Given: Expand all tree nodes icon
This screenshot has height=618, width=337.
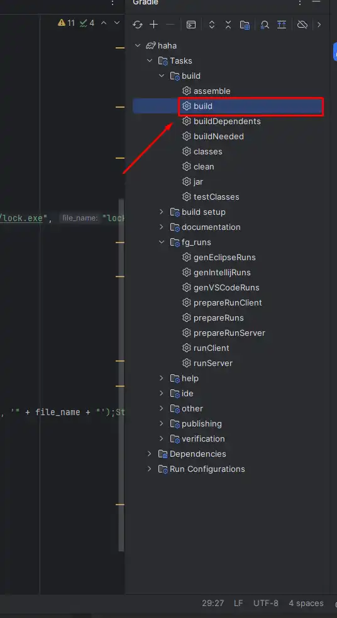Looking at the screenshot, I should coord(211,25).
